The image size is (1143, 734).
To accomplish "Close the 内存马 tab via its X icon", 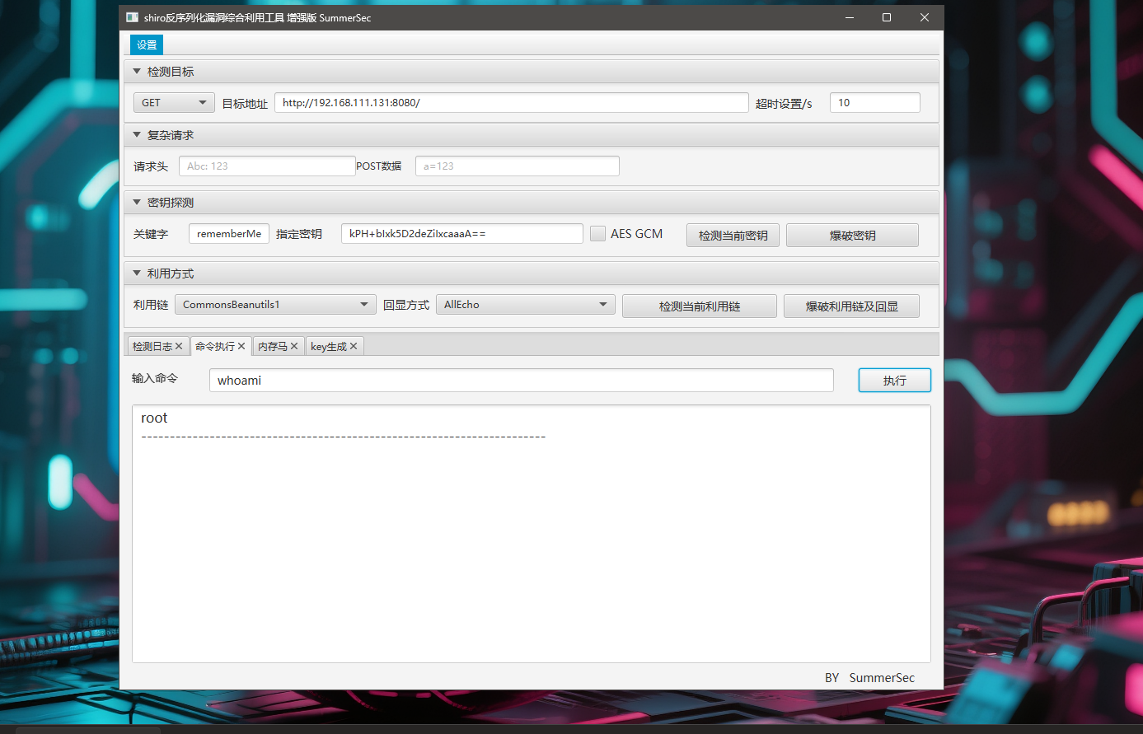I will click(294, 347).
